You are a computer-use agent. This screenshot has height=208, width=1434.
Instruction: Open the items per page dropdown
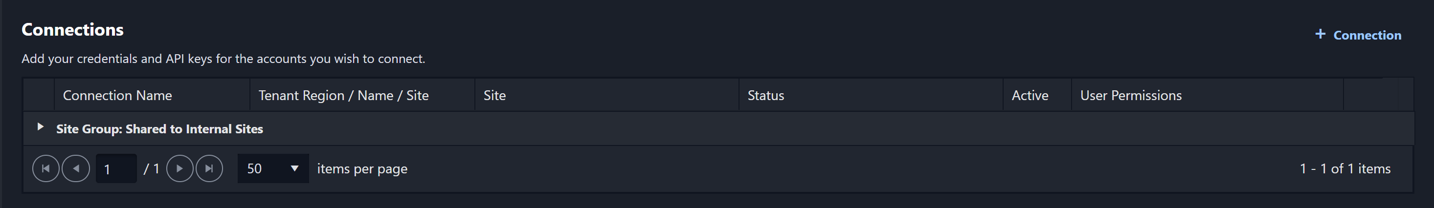point(273,168)
